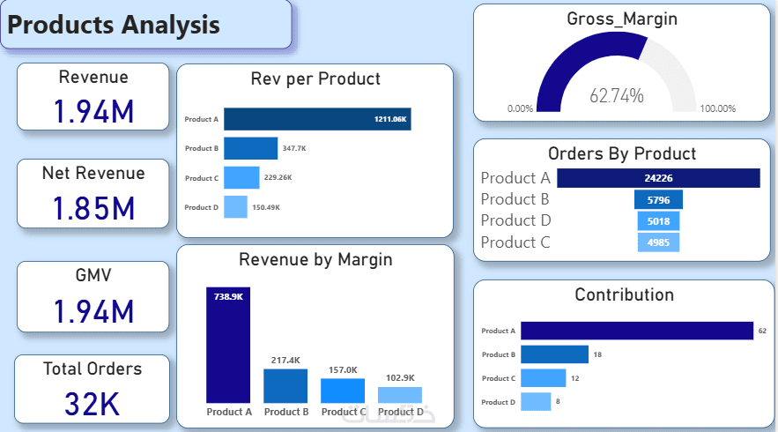Screen dimensions: 778x432
Task: Click the Product B label in Orders funnel
Action: (x=515, y=199)
